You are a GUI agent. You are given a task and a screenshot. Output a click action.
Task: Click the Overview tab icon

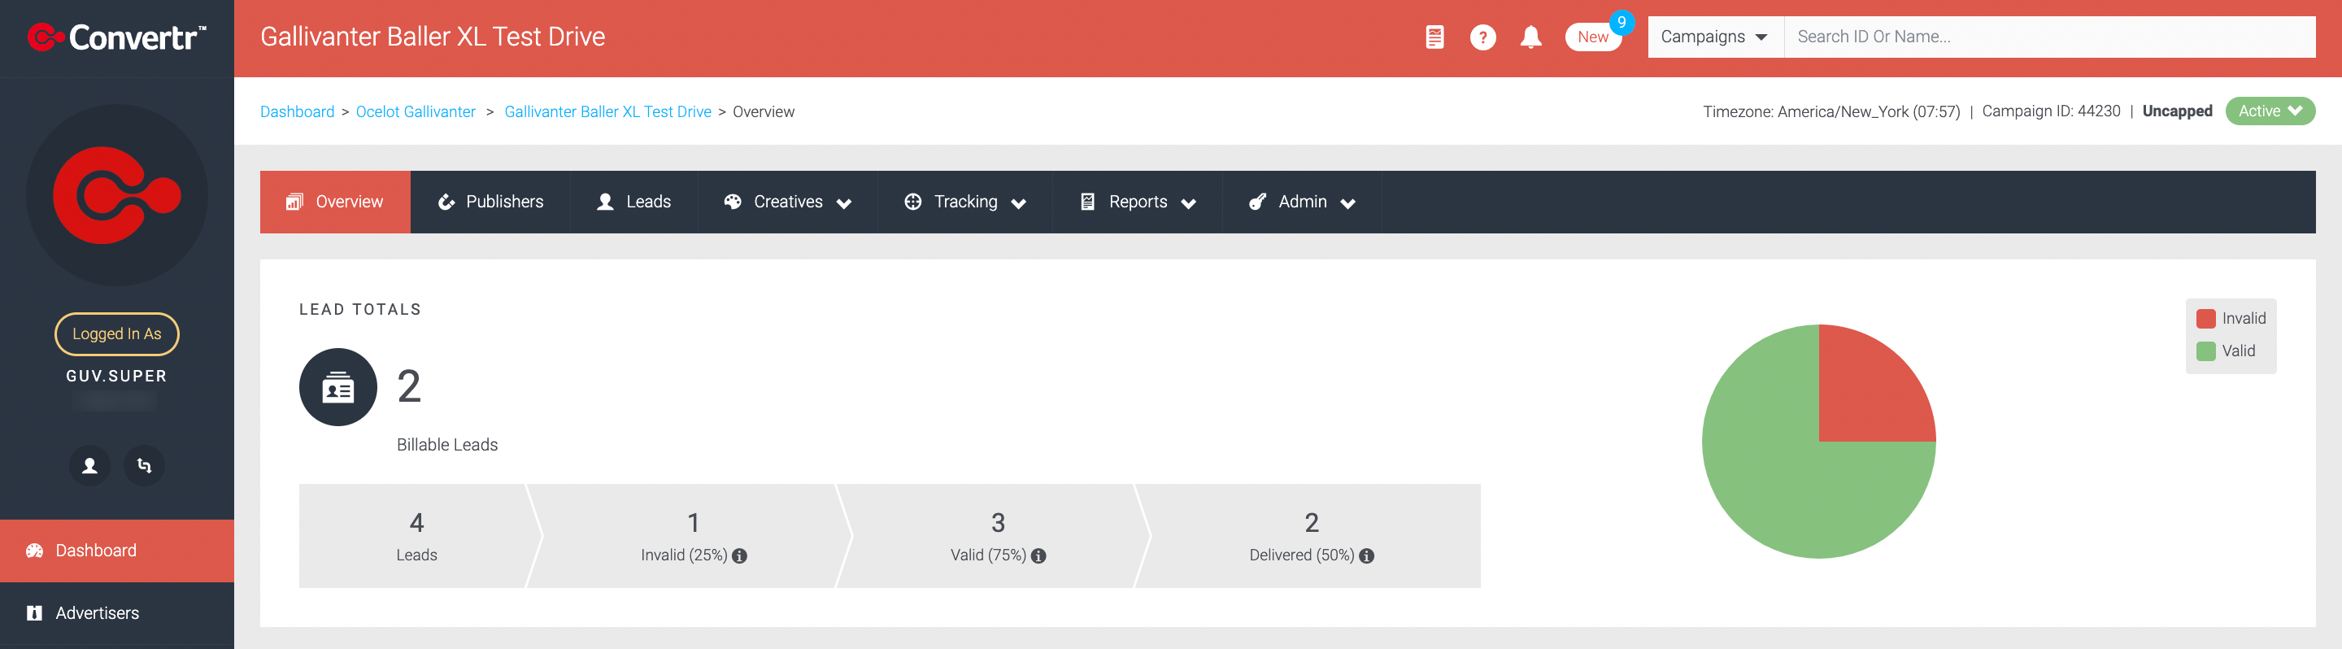pos(294,202)
